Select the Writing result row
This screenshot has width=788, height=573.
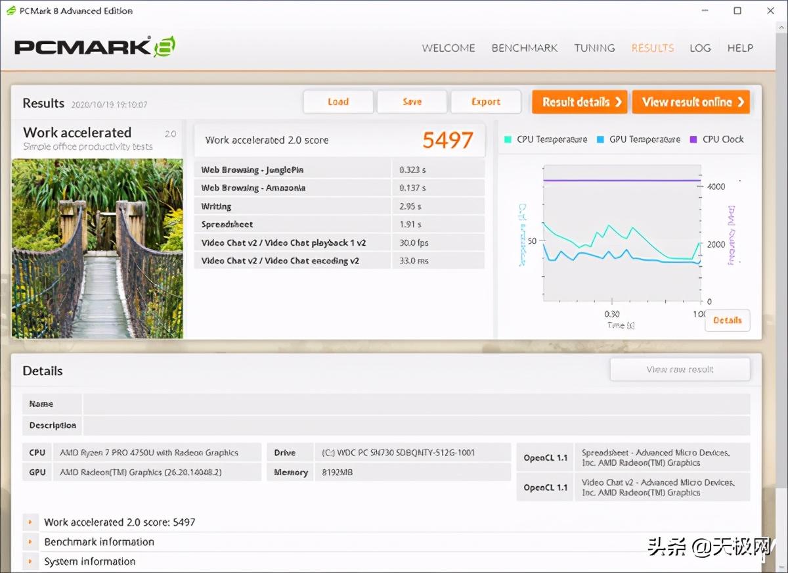[339, 206]
